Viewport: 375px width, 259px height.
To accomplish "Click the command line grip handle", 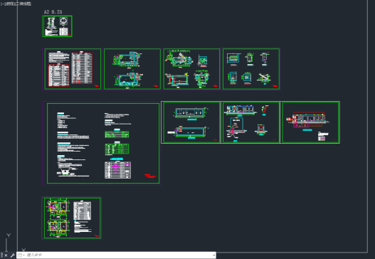I will tap(1, 255).
